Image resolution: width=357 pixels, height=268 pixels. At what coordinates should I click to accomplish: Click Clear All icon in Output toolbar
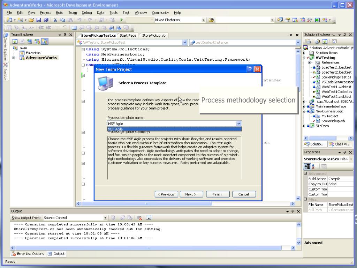(x=139, y=218)
